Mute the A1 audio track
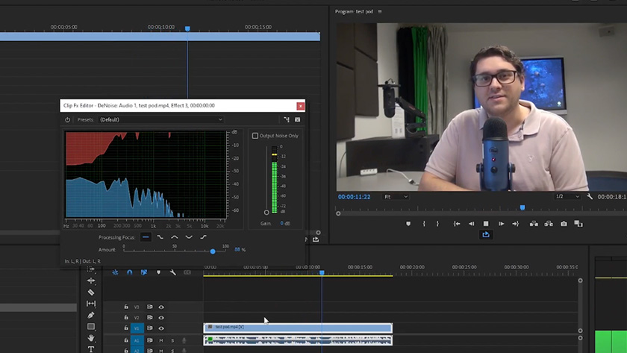 tap(161, 340)
